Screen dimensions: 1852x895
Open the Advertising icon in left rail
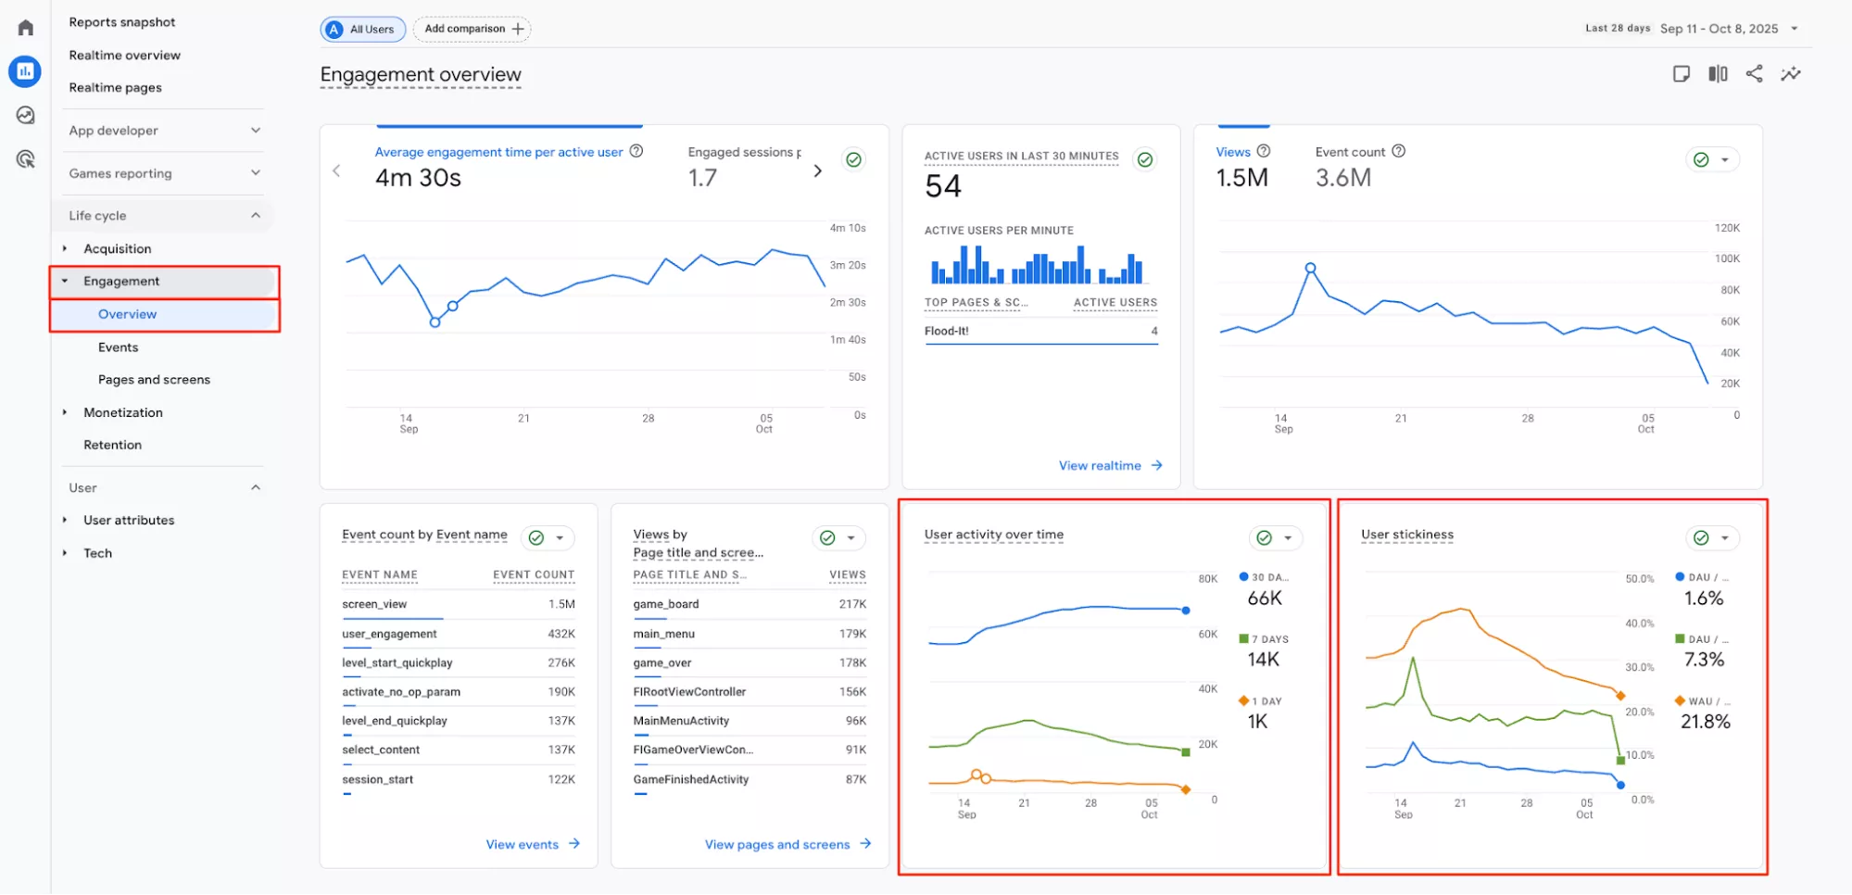pos(25,159)
